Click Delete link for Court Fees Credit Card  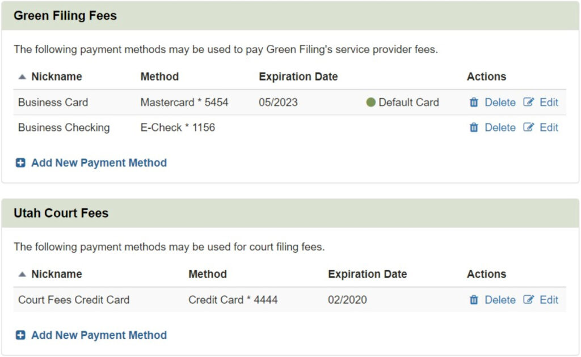point(500,300)
